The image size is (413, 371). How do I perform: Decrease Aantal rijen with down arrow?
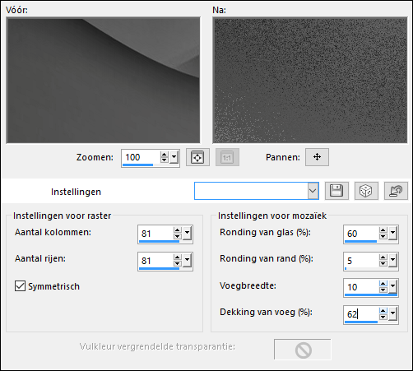point(178,263)
